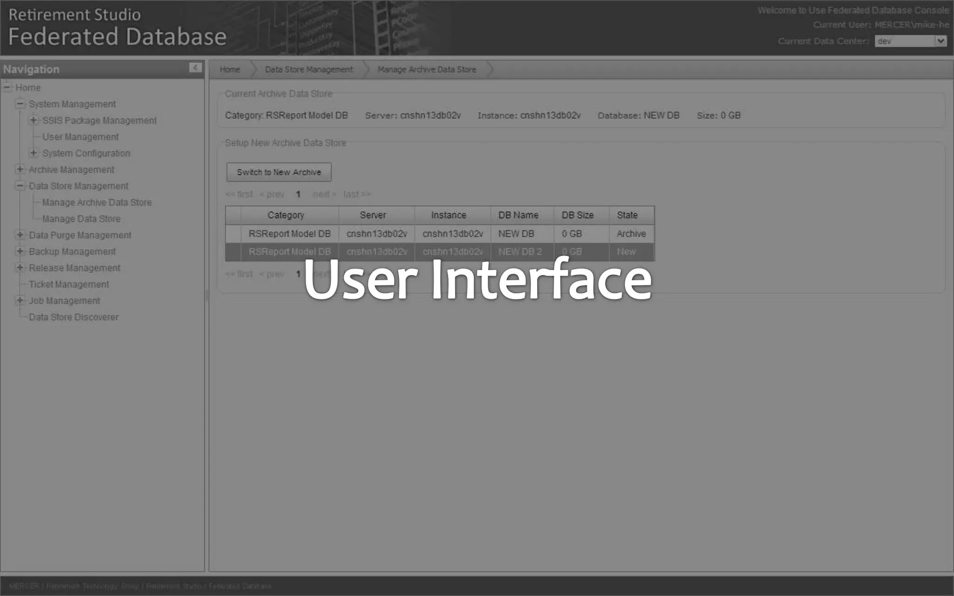Expand Release Management node
This screenshot has height=596, width=954.
click(x=20, y=267)
